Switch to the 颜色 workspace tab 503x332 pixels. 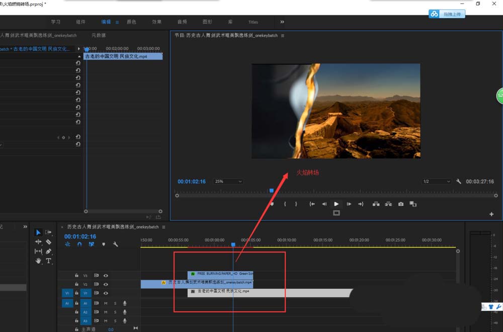(131, 22)
